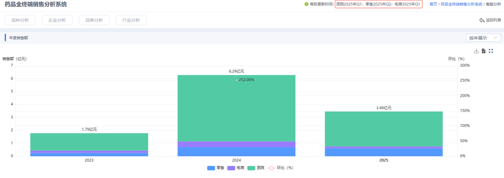504x178 pixels.
Task: Click the 2024 e-commerce purple bar segment
Action: point(237,144)
